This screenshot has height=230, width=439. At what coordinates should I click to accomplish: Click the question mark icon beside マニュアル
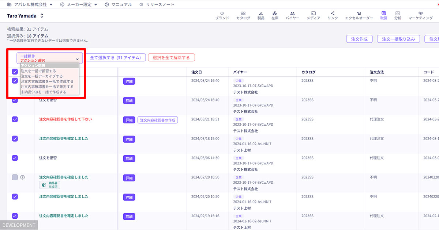[107, 4]
